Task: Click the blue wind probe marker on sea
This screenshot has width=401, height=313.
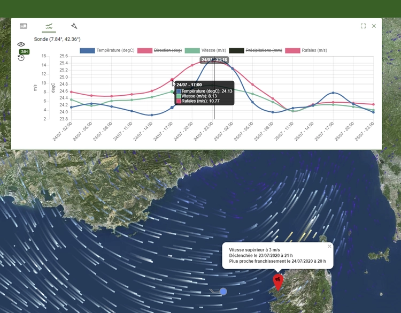Action: [x=223, y=292]
